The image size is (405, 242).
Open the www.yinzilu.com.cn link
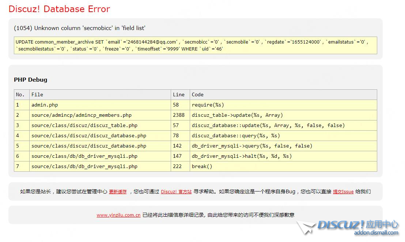[x=118, y=215]
